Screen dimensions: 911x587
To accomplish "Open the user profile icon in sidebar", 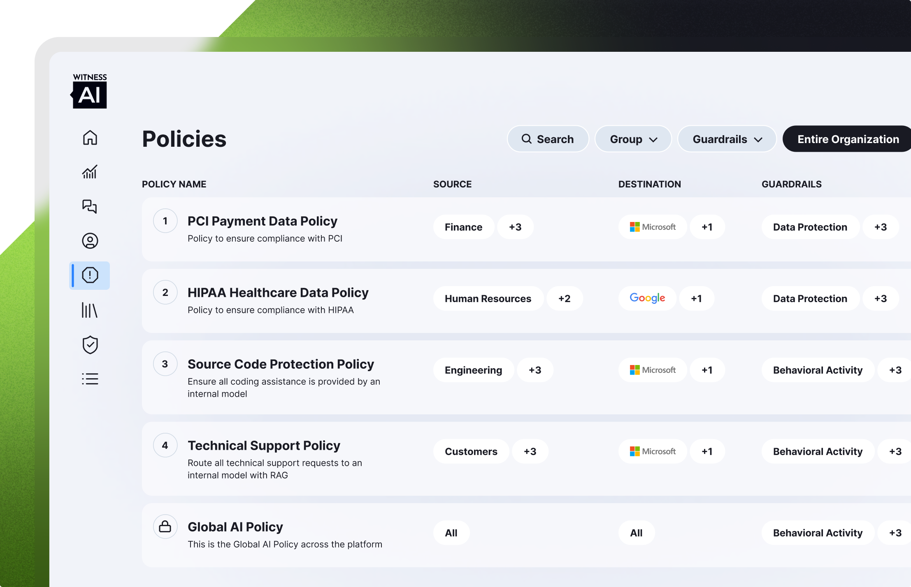I will click(90, 241).
